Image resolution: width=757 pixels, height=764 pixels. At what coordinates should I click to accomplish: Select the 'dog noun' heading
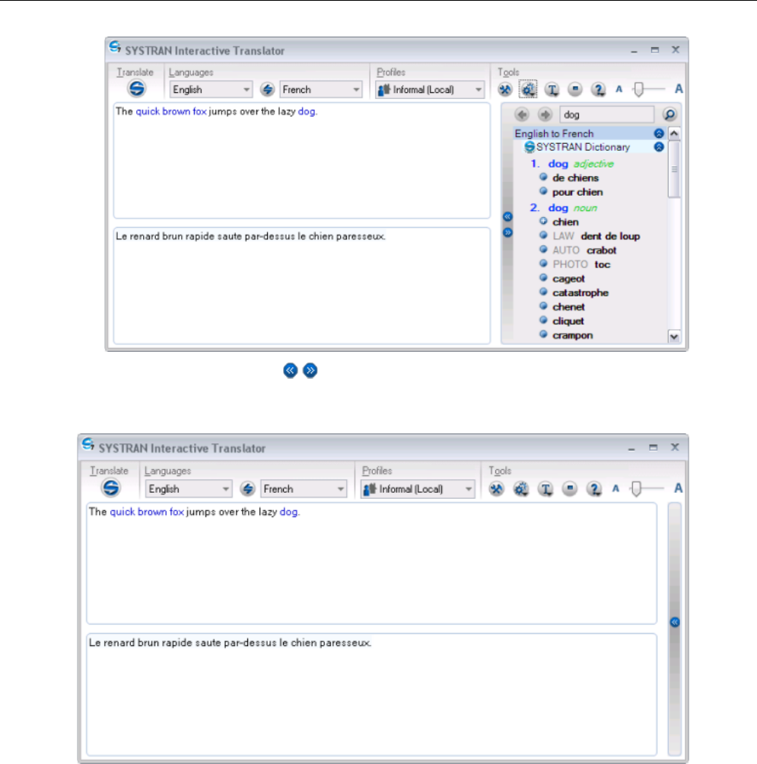[x=572, y=208]
